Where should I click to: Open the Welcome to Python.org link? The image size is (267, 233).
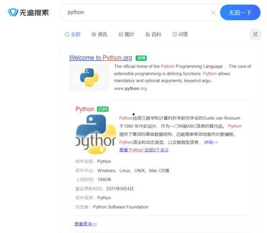101,58
